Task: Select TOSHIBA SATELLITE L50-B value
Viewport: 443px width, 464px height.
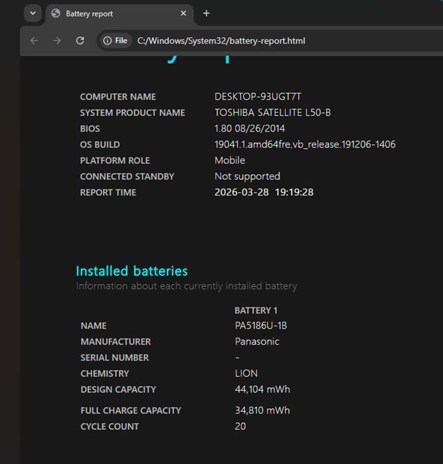Action: click(273, 112)
